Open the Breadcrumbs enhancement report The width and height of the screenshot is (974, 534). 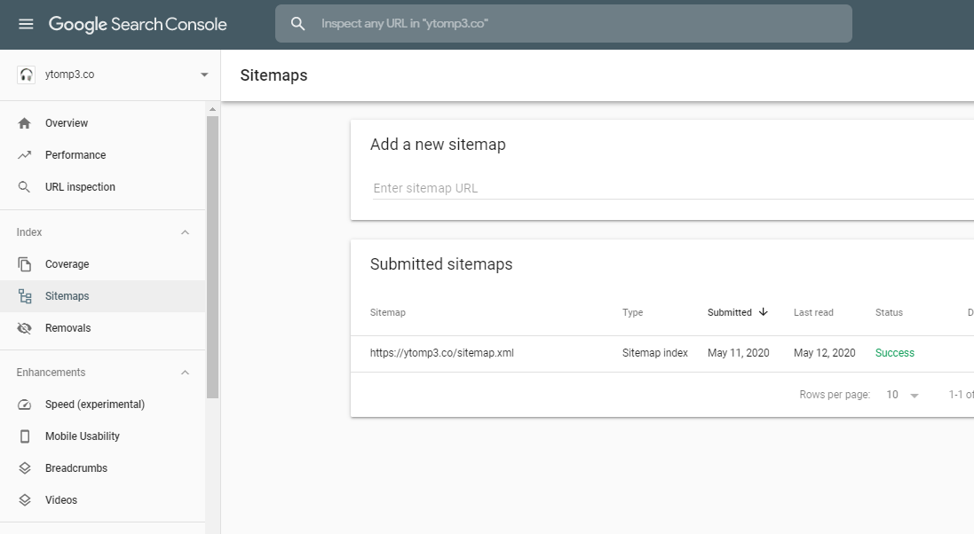(x=76, y=468)
